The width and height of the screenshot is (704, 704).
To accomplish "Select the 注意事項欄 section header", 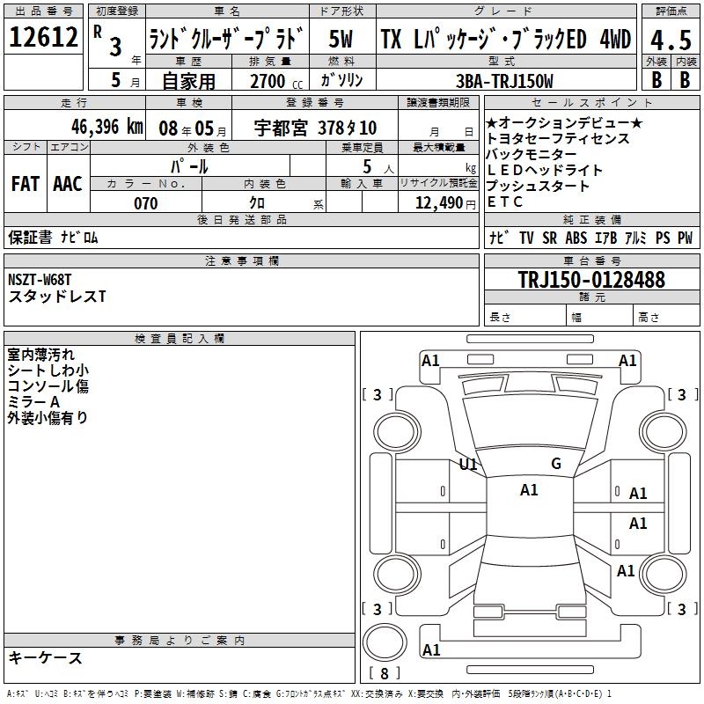I will 241,260.
